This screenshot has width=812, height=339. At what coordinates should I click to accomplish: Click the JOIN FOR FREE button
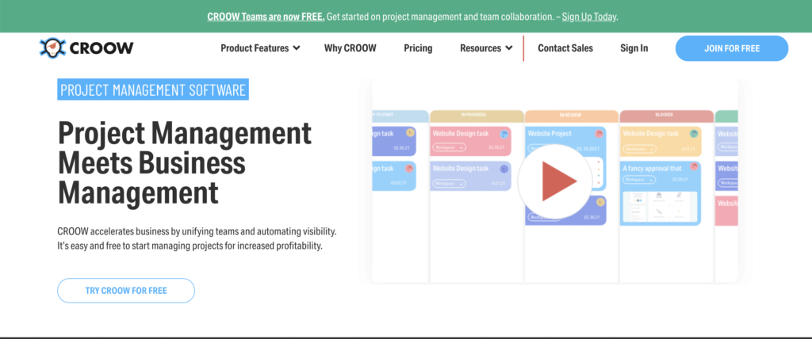[732, 48]
